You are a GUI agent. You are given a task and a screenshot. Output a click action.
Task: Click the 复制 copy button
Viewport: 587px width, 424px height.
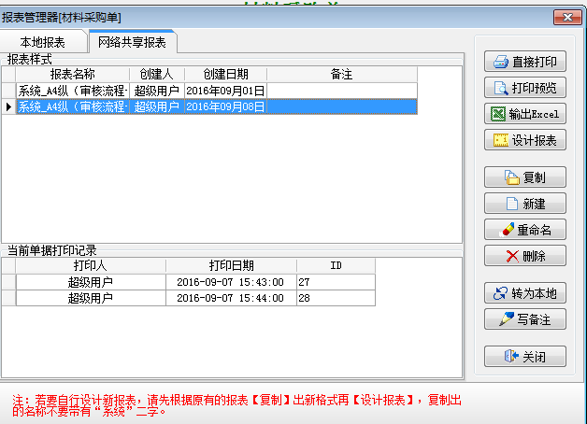524,177
